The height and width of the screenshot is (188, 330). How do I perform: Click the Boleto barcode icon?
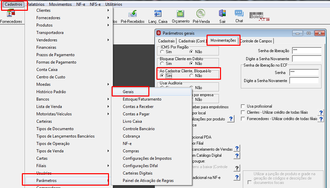pos(259,16)
